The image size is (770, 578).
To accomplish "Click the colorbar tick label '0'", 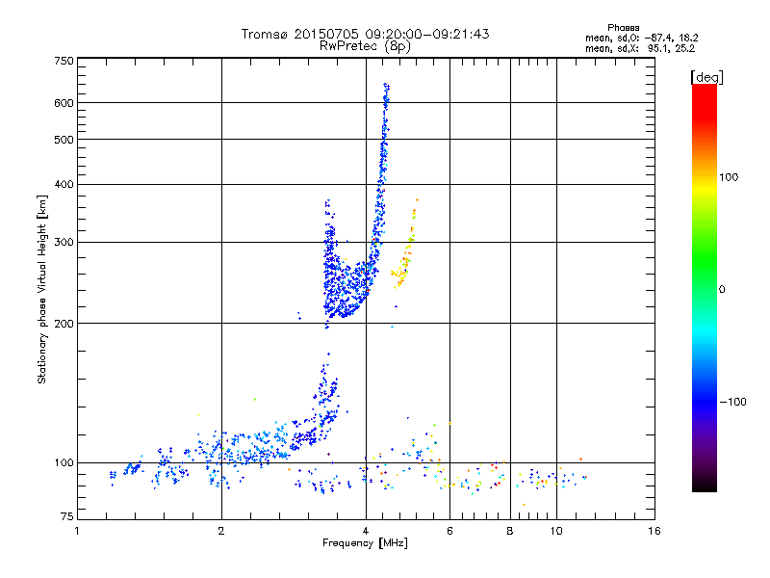I will click(722, 290).
